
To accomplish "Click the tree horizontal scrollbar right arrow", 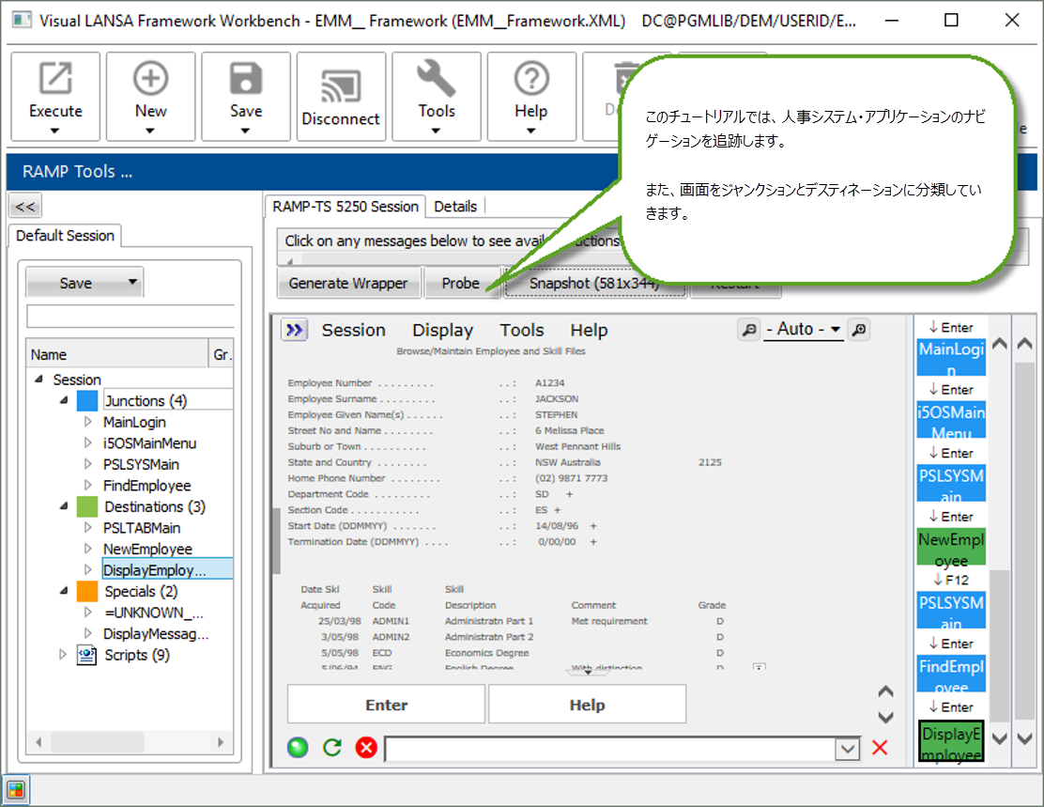I will (x=221, y=741).
